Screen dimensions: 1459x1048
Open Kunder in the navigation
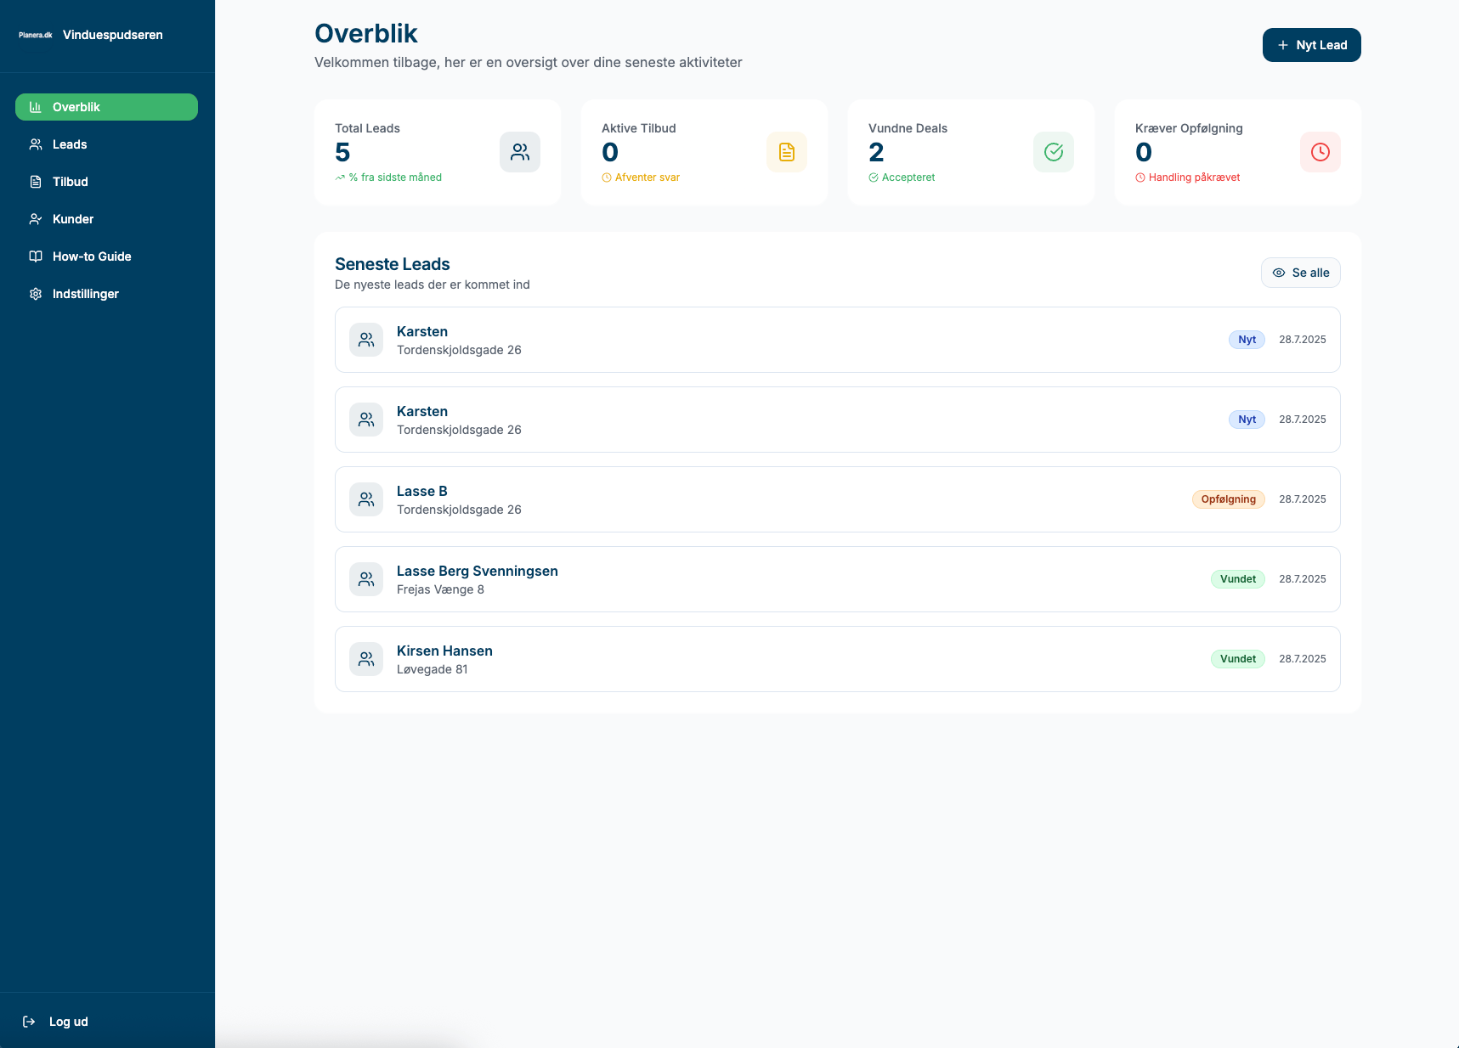(x=72, y=219)
